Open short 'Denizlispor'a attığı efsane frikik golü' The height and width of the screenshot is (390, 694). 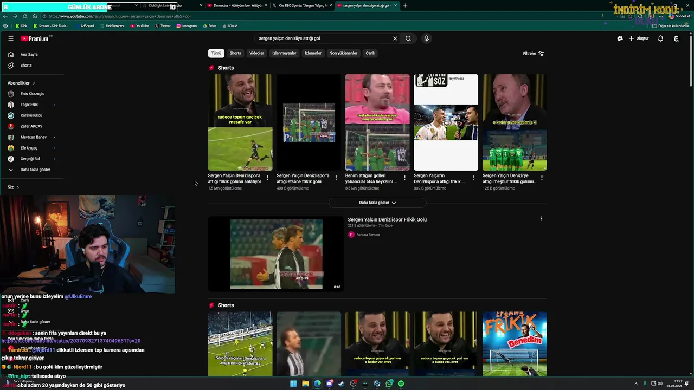[309, 122]
